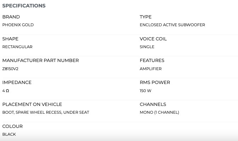Click the BLACK colour value
The image size is (238, 141).
tap(9, 134)
